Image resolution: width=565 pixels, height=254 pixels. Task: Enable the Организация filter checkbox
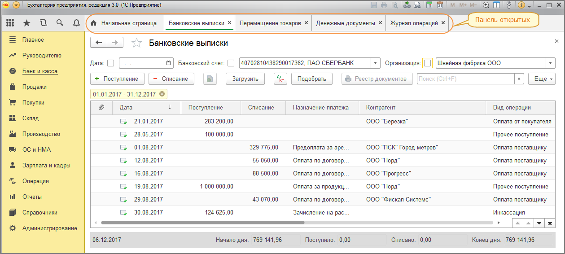coord(428,63)
